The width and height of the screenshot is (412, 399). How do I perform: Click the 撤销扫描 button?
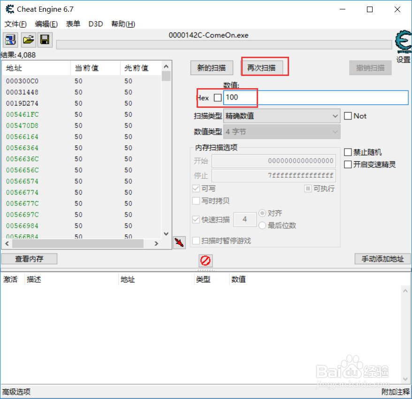coord(371,68)
